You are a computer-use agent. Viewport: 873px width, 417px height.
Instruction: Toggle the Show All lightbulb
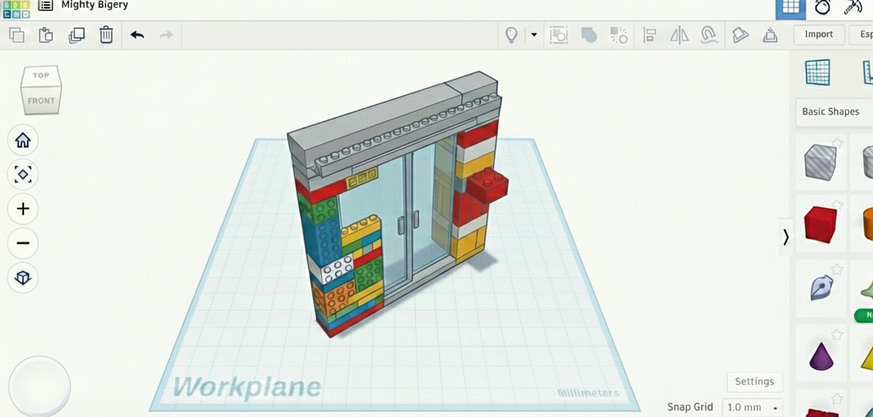coord(511,35)
